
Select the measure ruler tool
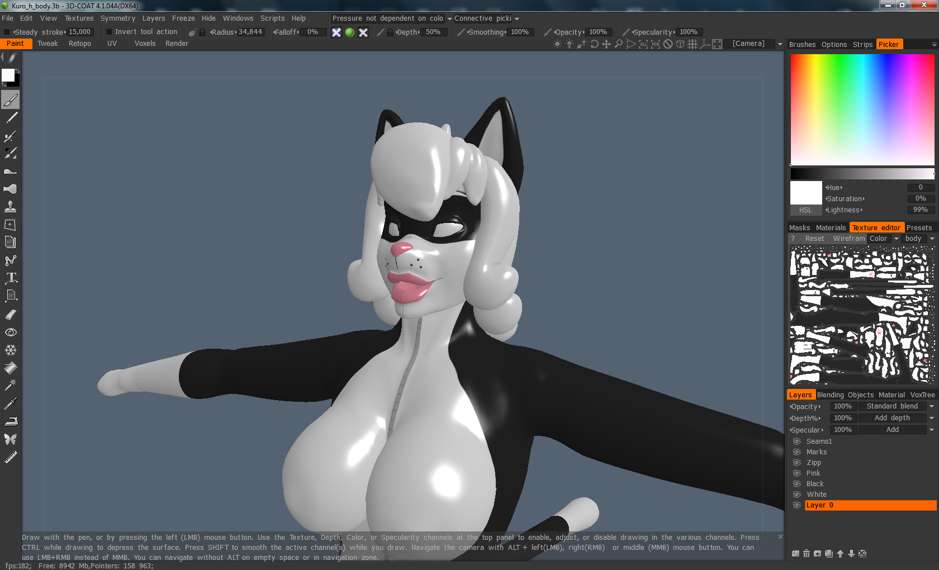(x=11, y=458)
